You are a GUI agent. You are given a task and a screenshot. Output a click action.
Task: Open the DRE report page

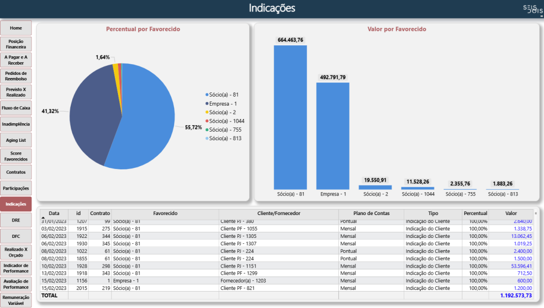[x=16, y=219]
